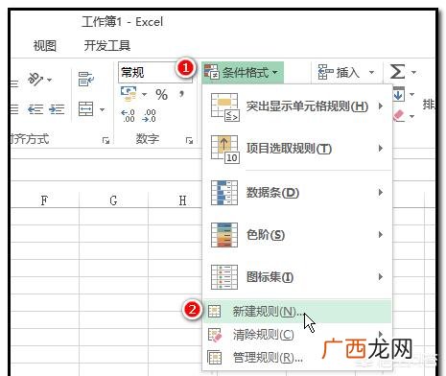Select Clear Rules (清除规则) entry
This screenshot has height=376, width=446.
click(x=297, y=335)
